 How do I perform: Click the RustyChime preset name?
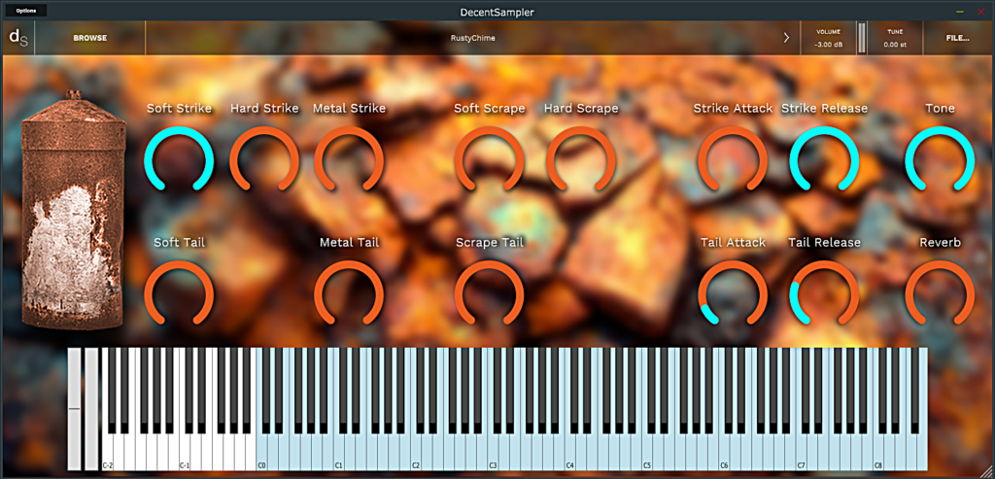pyautogui.click(x=473, y=38)
